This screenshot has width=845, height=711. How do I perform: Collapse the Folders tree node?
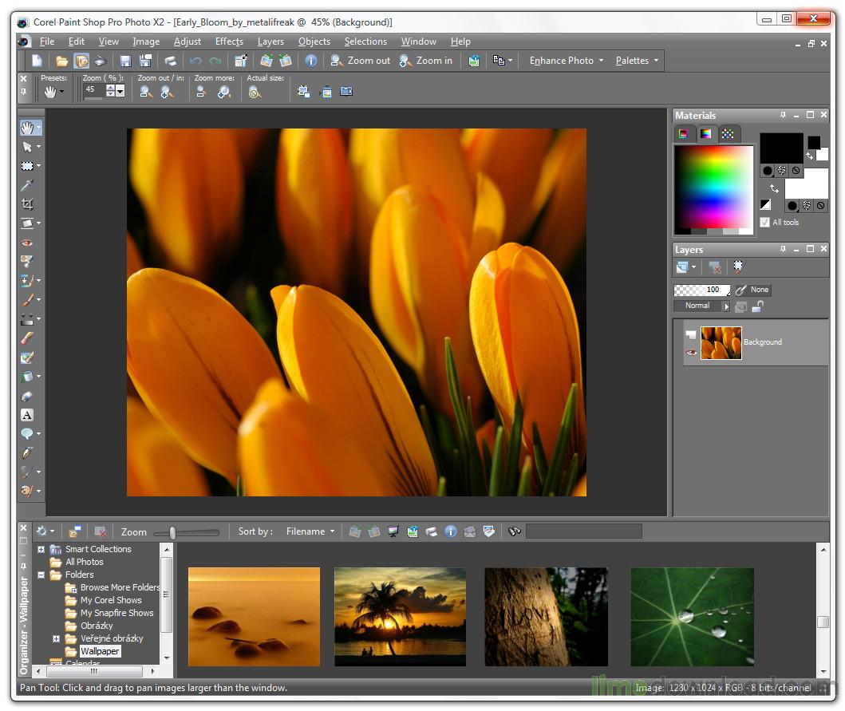click(41, 575)
